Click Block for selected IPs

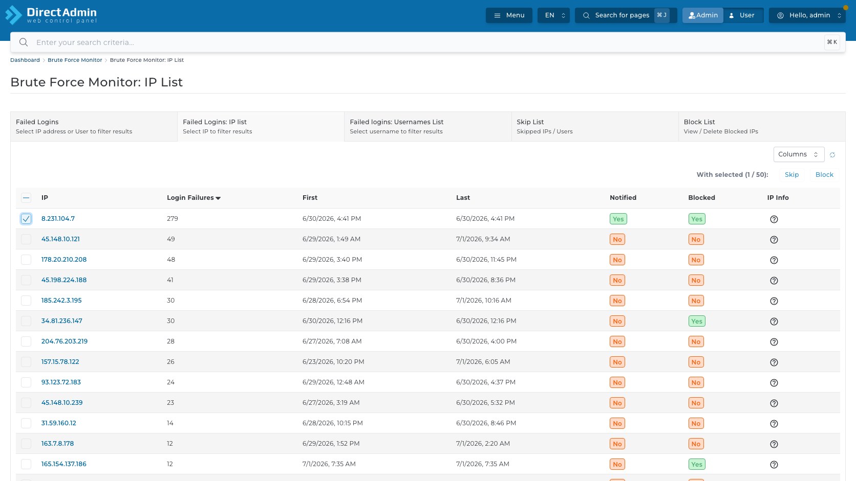tap(824, 175)
